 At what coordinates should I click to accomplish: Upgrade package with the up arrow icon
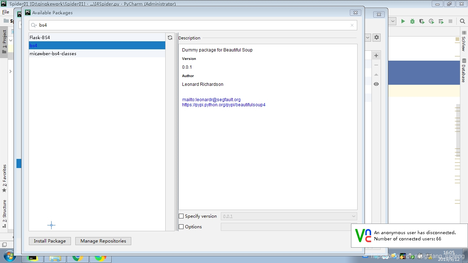click(x=376, y=75)
